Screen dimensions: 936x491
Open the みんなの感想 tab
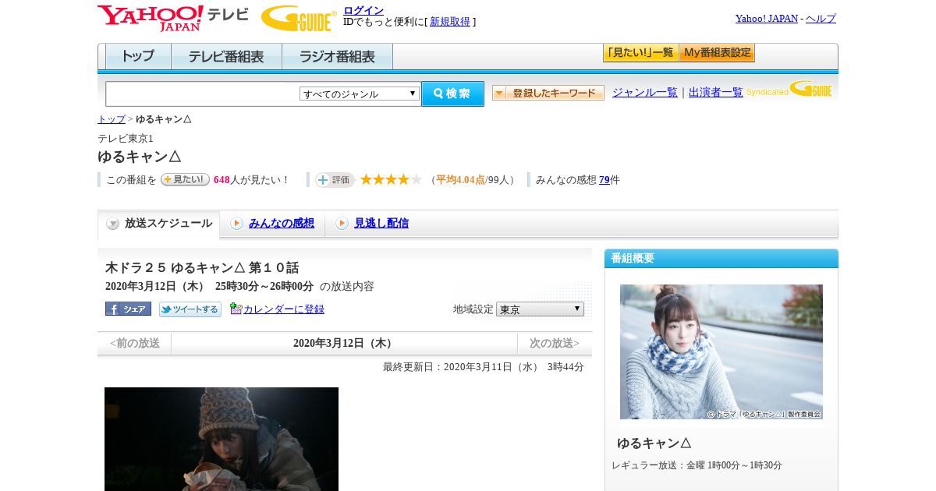[x=281, y=224]
